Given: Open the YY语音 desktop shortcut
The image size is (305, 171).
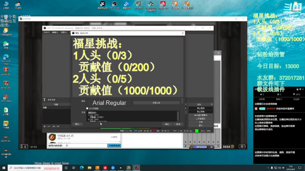Looking at the screenshot, I should point(6,125).
